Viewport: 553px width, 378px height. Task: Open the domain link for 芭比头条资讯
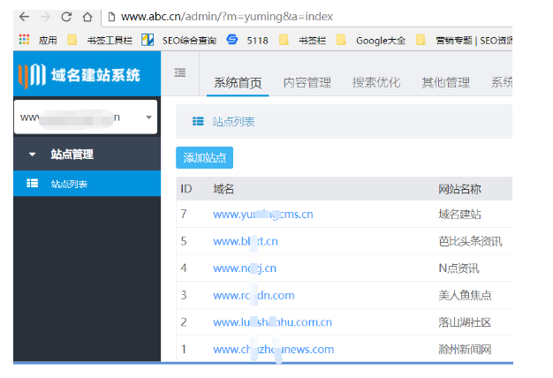click(x=246, y=241)
